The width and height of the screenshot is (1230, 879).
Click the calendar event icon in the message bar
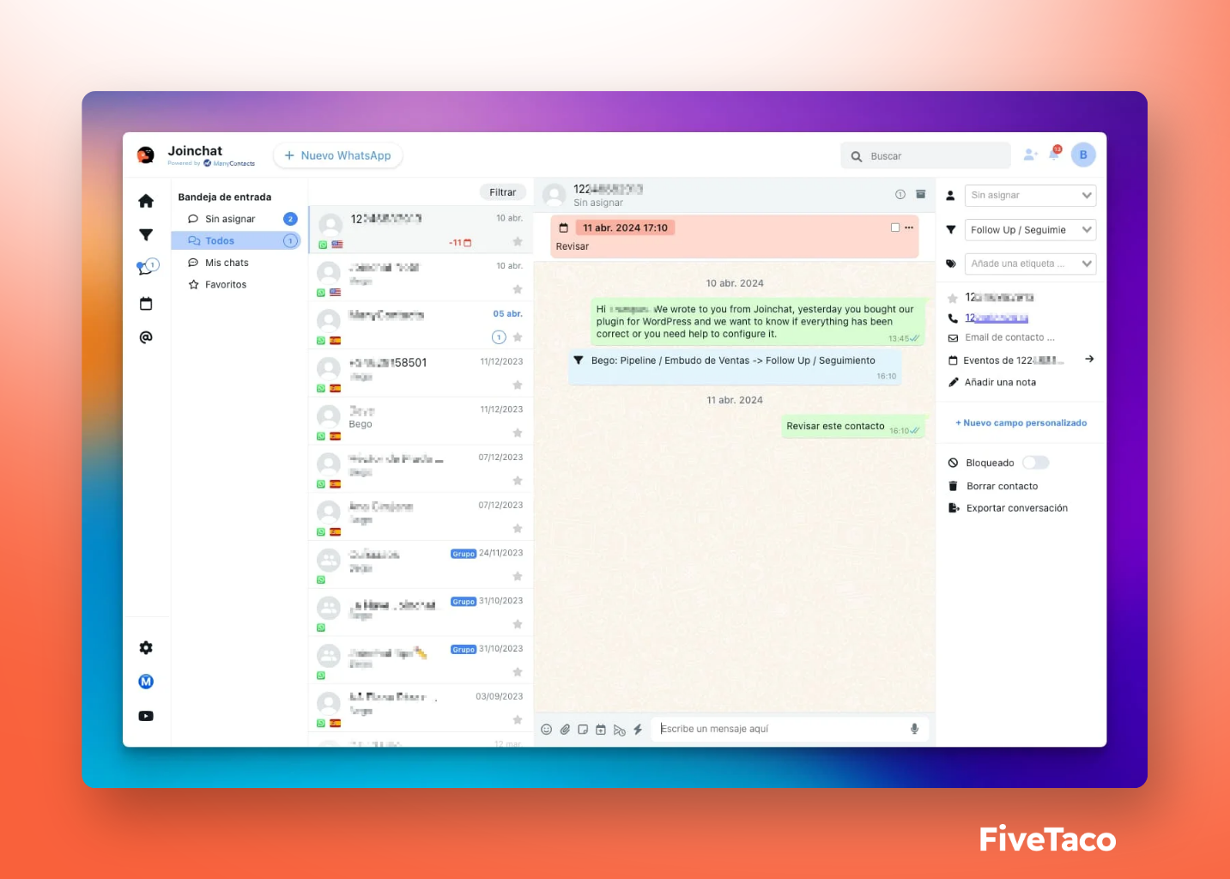click(601, 730)
